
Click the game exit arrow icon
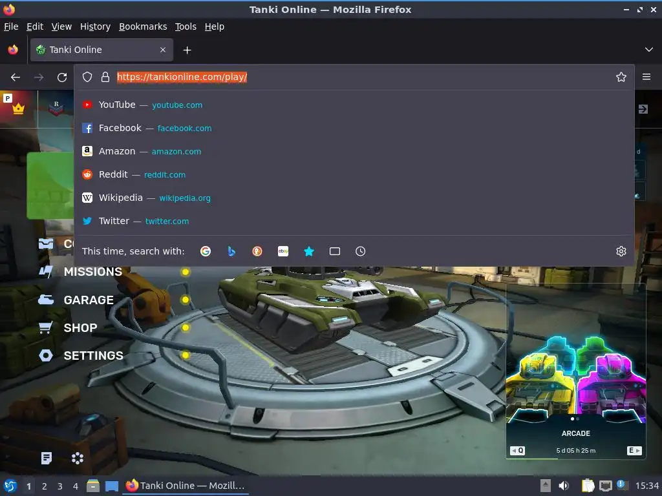click(643, 109)
